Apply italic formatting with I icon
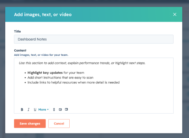The width and height of the screenshot is (189, 138). point(29,109)
